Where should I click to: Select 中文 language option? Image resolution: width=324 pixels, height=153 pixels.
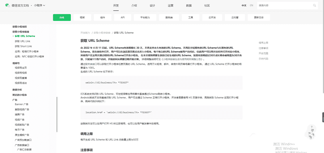pyautogui.click(x=244, y=6)
